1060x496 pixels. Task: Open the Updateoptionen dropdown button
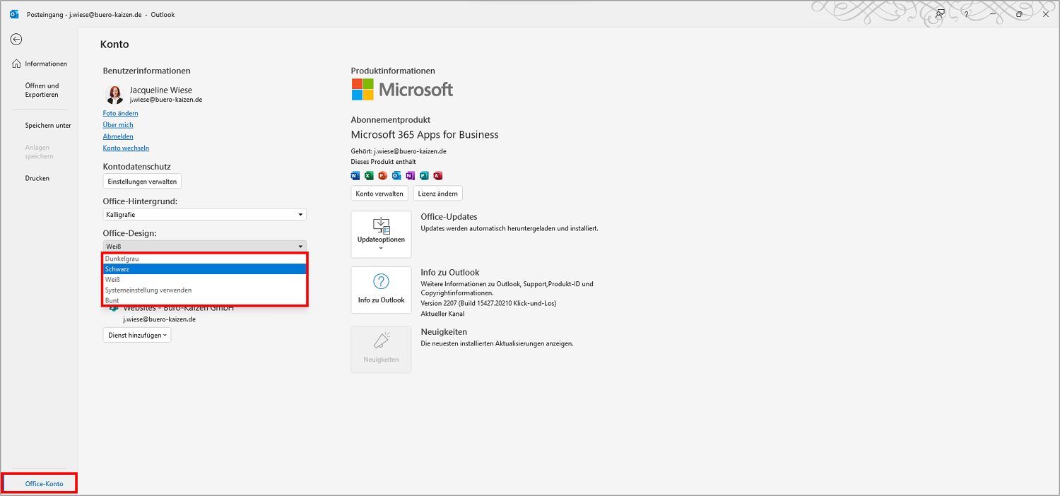(x=381, y=235)
